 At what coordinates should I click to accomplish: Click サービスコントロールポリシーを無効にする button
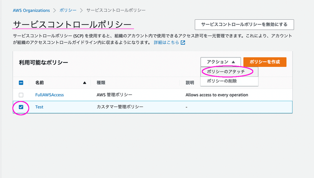point(244,24)
